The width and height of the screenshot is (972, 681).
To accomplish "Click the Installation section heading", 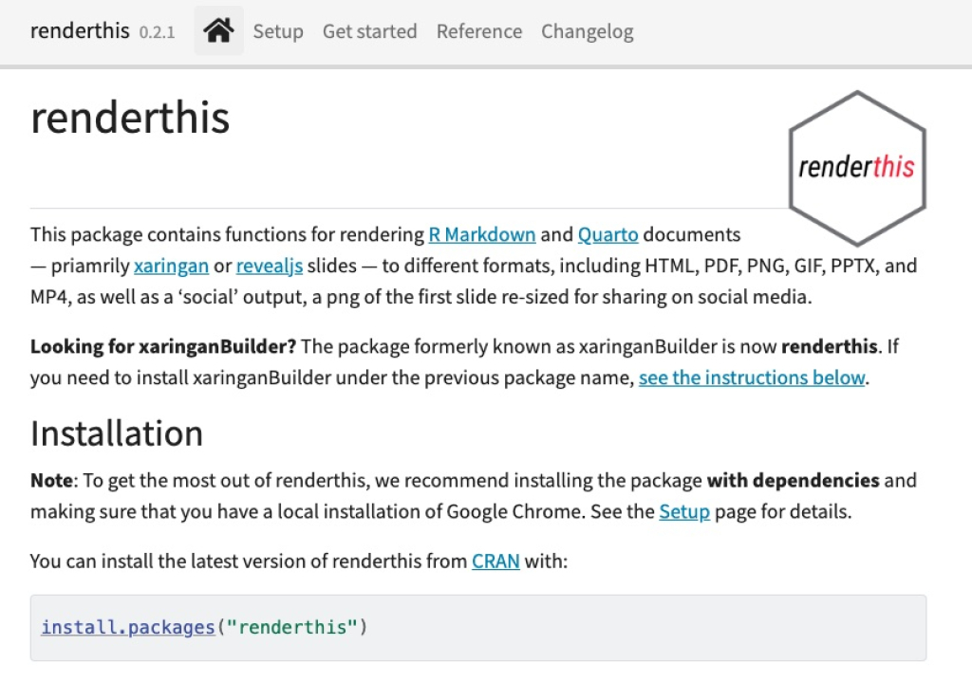I will pos(117,433).
